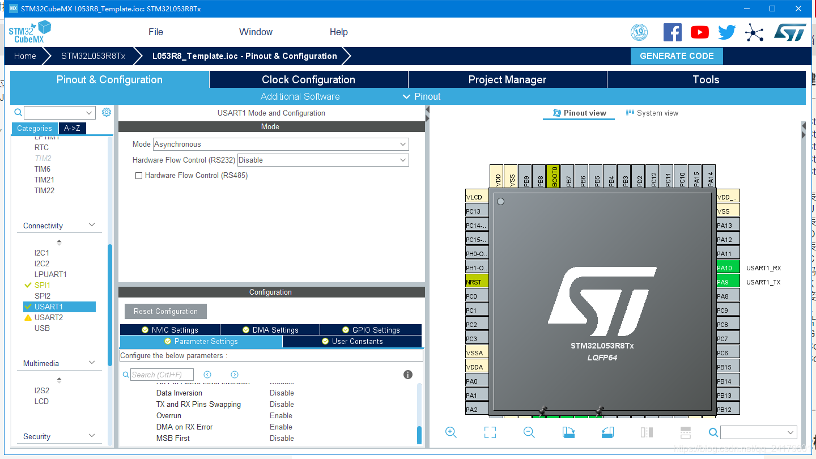
Task: Enable Hardware Flow Control (RS485) checkbox
Action: 138,176
